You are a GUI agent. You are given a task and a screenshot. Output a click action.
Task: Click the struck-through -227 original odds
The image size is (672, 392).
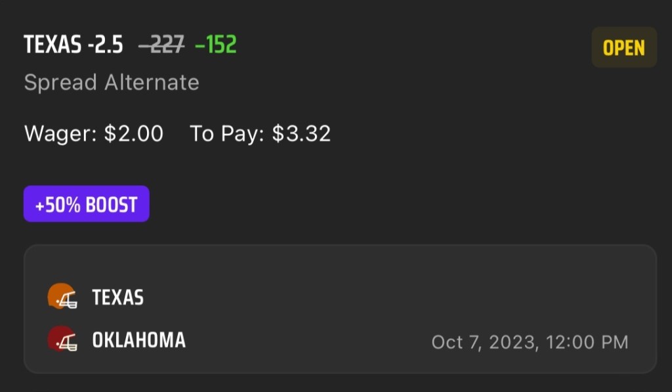click(161, 45)
